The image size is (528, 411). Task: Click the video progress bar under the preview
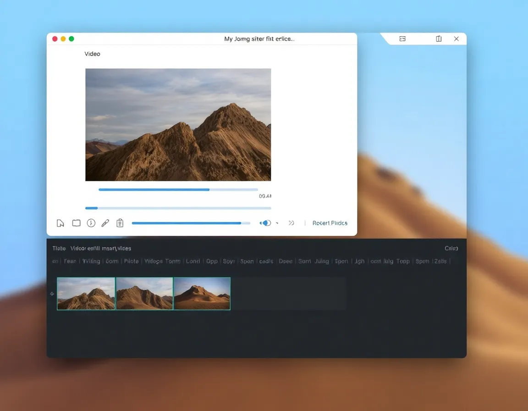coord(178,189)
